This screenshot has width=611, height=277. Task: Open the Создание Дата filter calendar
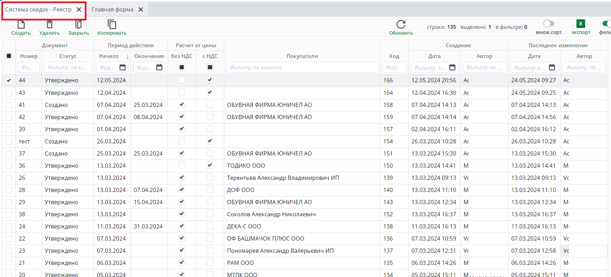coord(452,67)
